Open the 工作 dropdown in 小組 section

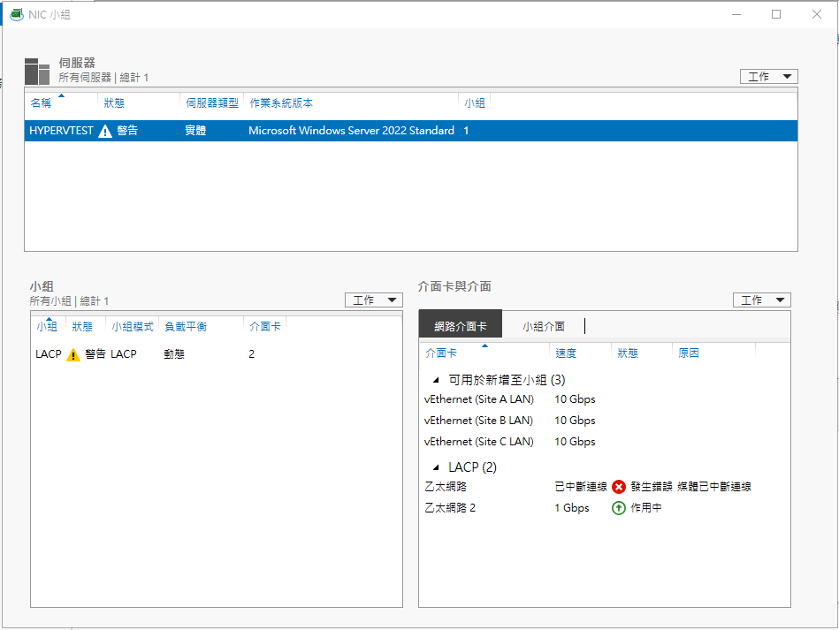click(x=373, y=300)
